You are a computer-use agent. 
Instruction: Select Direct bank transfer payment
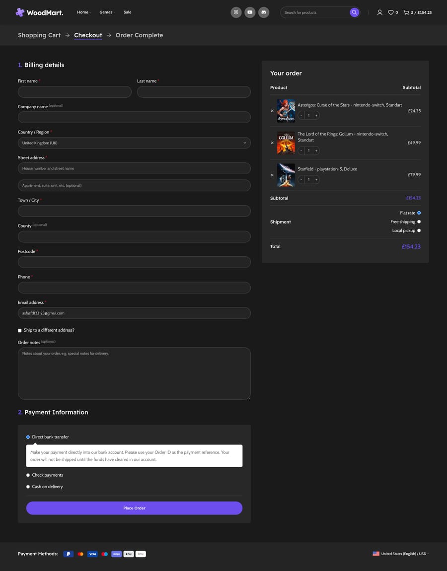pos(28,437)
